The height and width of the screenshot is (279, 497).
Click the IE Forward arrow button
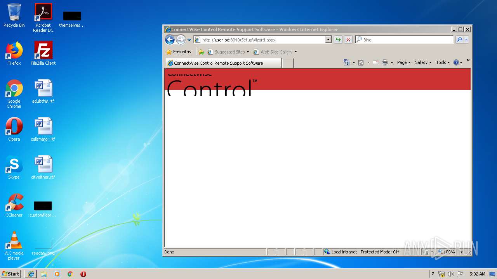pyautogui.click(x=181, y=40)
